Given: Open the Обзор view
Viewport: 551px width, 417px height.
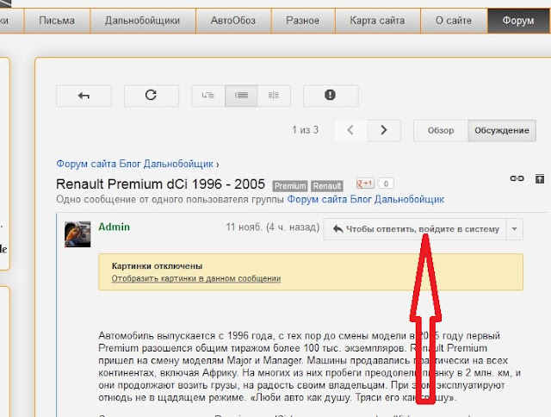Looking at the screenshot, I should tap(441, 130).
